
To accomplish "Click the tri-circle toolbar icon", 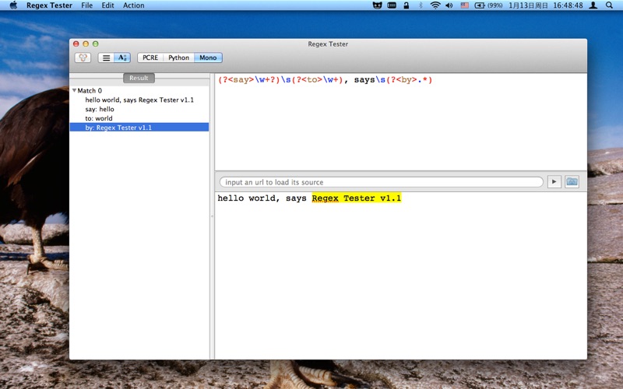I will pyautogui.click(x=83, y=58).
